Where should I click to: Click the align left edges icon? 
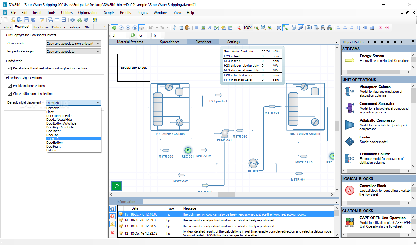(x=338, y=28)
